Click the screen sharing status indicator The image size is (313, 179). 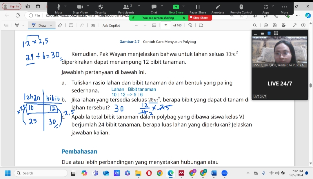[x=159, y=18]
